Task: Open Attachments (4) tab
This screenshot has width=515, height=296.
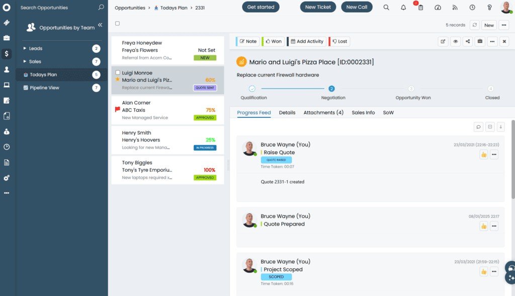Action: click(x=323, y=112)
